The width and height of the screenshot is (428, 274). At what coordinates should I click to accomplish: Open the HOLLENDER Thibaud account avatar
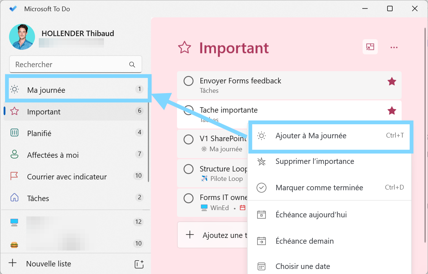point(22,37)
